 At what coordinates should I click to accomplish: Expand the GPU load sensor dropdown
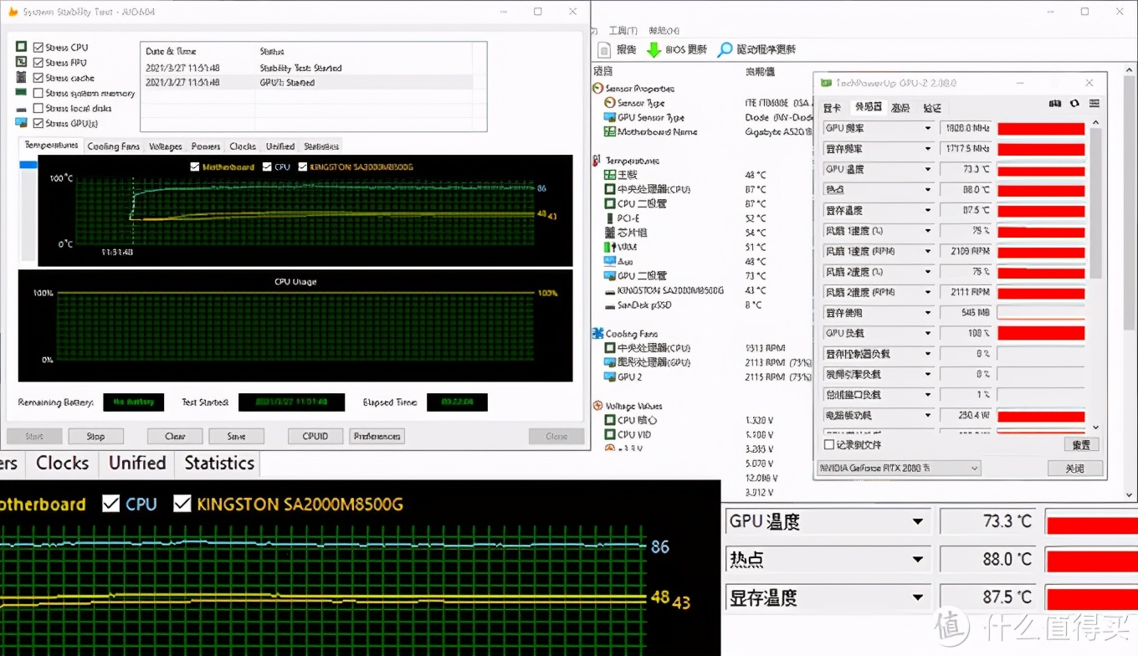[x=927, y=334]
